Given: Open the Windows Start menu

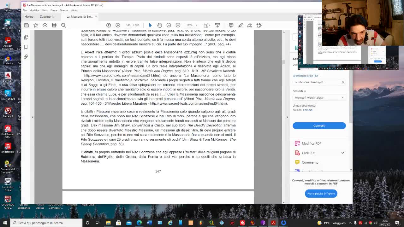Looking at the screenshot, I should coord(5,223).
